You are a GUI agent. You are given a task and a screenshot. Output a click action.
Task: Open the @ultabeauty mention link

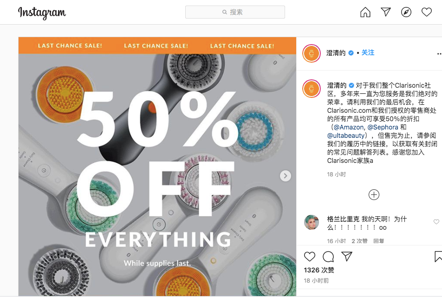345,136
